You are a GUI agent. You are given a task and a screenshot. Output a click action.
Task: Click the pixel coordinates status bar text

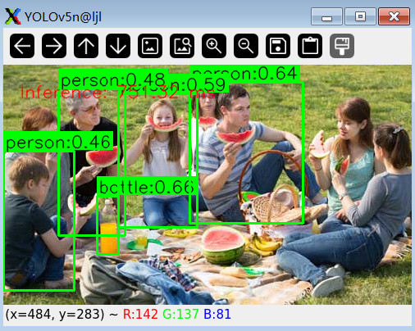(x=118, y=314)
